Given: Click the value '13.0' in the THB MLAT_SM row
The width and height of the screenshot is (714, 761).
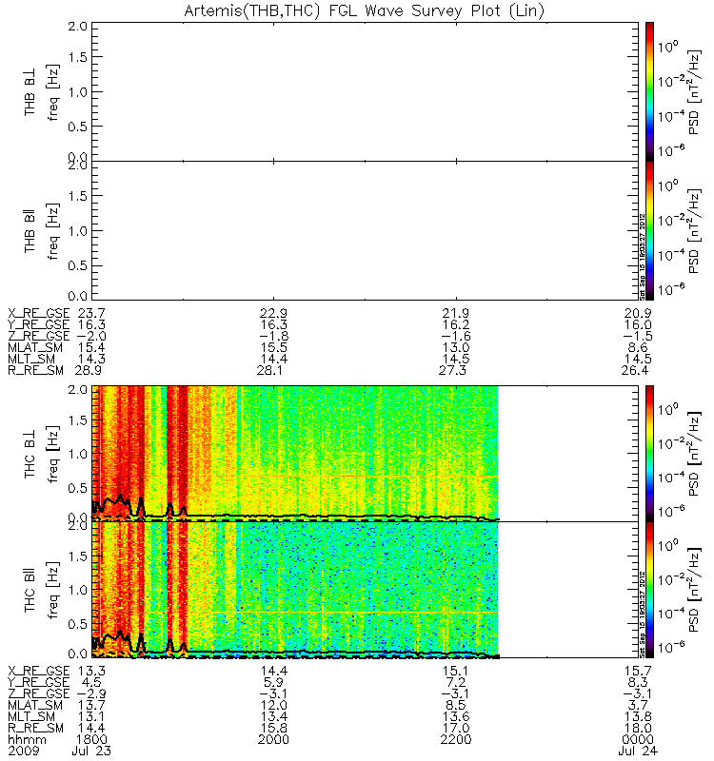Looking at the screenshot, I should [456, 347].
